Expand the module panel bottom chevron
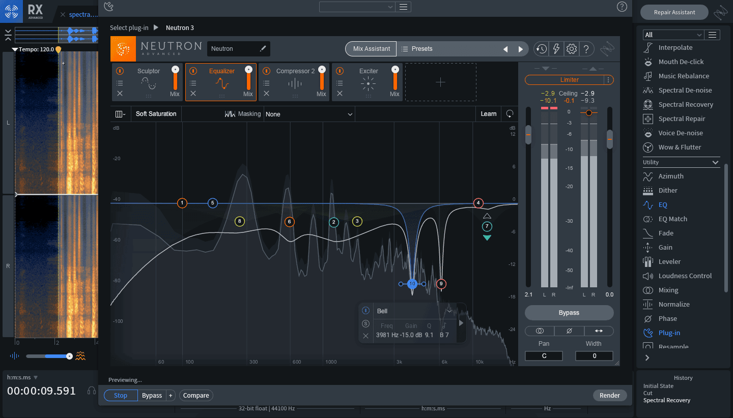 point(647,357)
